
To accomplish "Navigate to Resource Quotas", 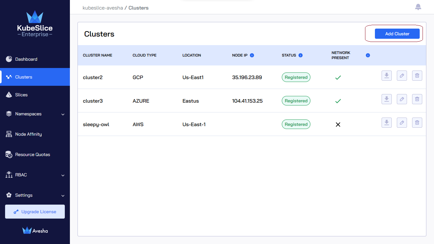I will click(35, 154).
